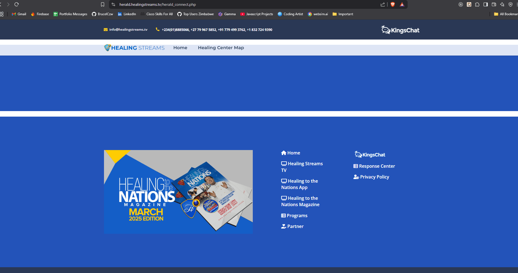Image resolution: width=518 pixels, height=273 pixels.
Task: Open the LinkedIn bookmark
Action: (127, 14)
